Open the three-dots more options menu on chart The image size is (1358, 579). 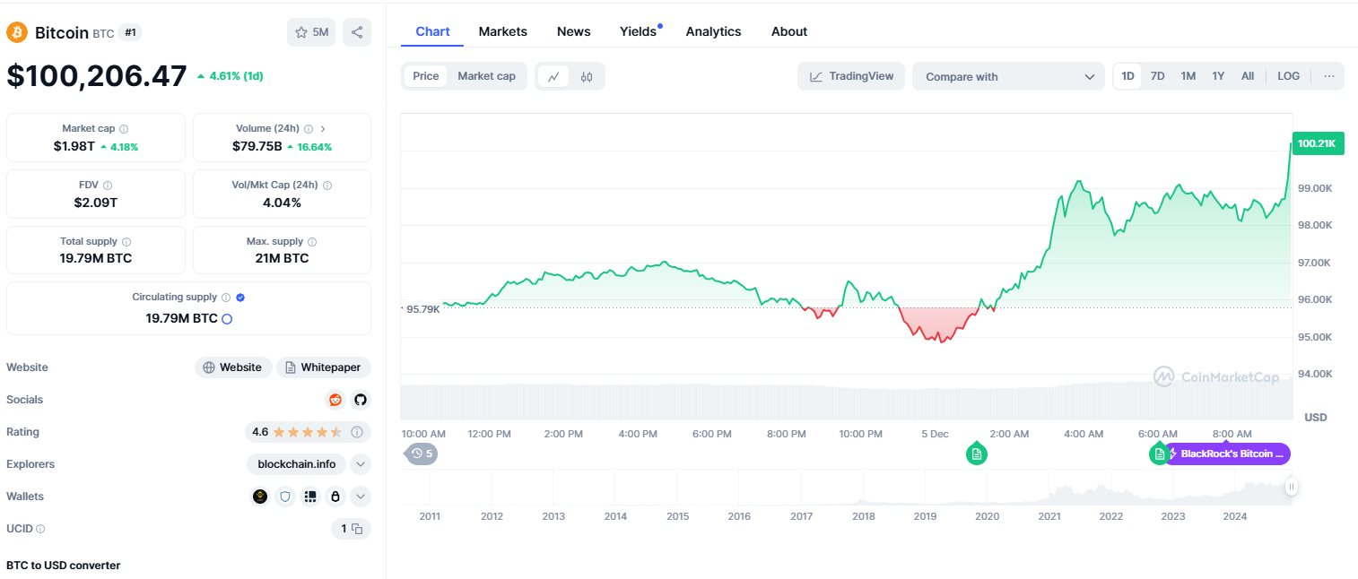coord(1328,76)
